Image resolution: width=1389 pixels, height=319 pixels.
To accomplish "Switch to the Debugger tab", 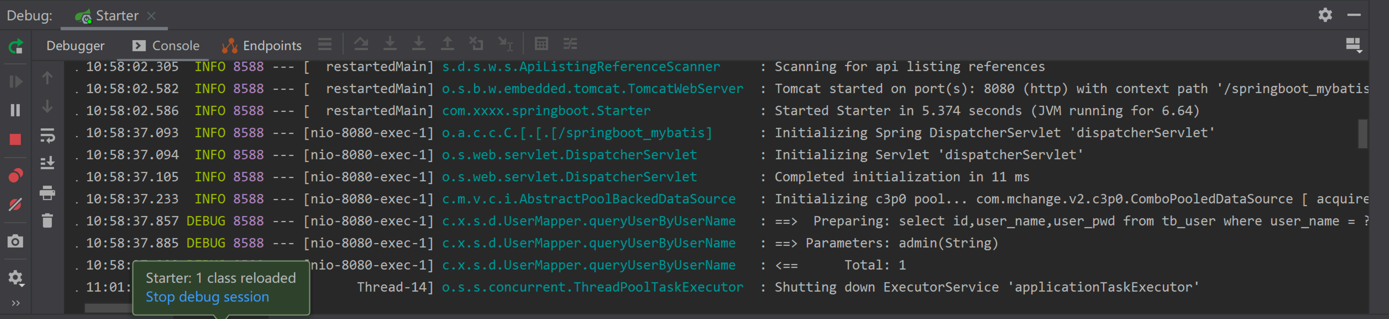I will [75, 46].
